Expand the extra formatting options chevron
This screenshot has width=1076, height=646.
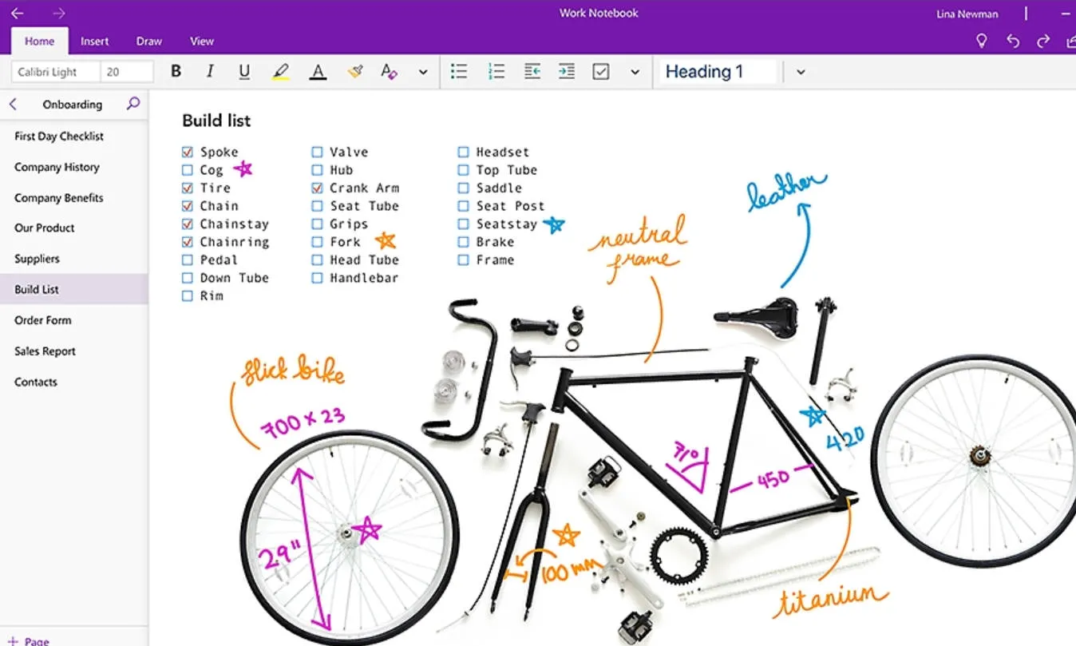pyautogui.click(x=423, y=71)
